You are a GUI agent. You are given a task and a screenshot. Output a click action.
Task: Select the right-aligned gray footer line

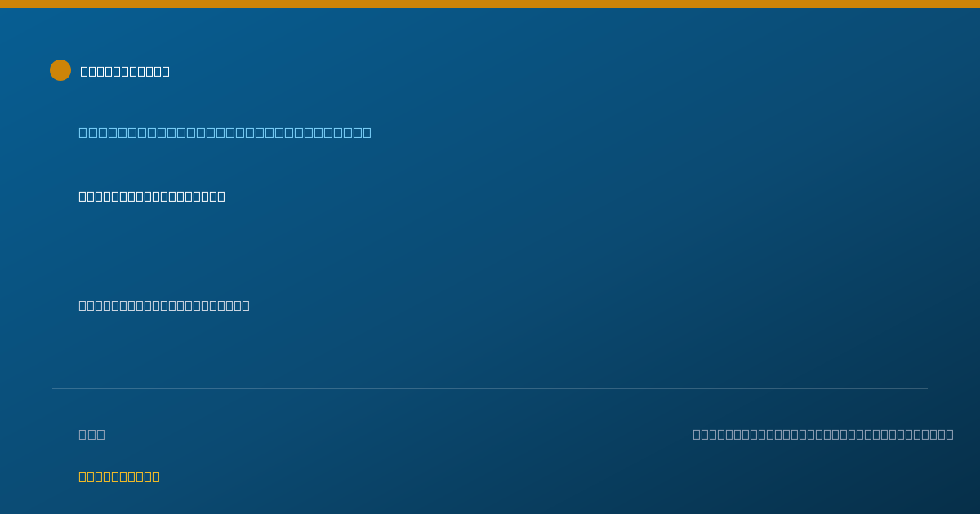(823, 434)
